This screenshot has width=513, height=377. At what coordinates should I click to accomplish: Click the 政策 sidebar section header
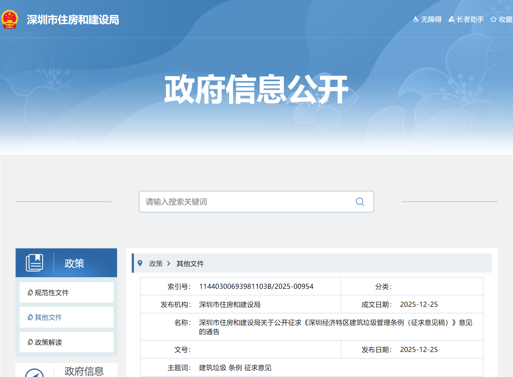pos(74,263)
